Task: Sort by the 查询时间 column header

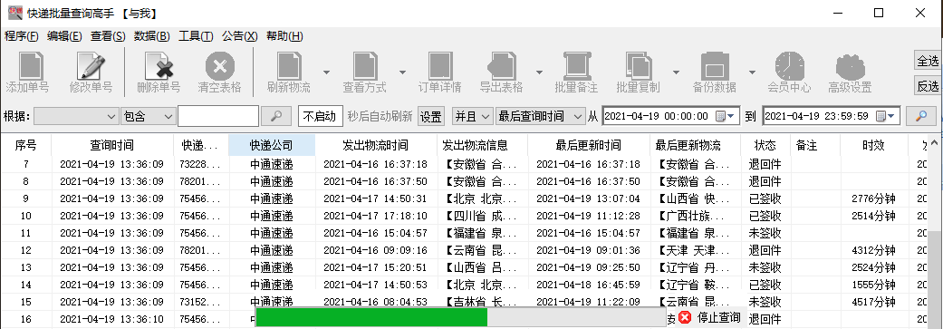Action: click(111, 145)
